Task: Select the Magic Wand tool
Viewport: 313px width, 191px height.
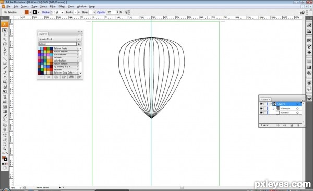Action: point(5,40)
